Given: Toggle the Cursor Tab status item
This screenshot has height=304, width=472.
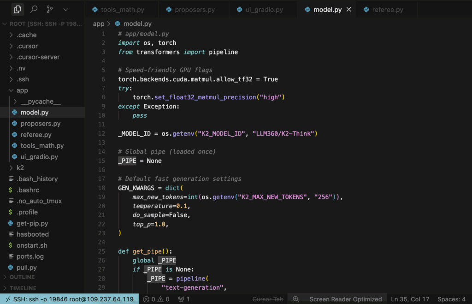Looking at the screenshot, I should [268, 299].
